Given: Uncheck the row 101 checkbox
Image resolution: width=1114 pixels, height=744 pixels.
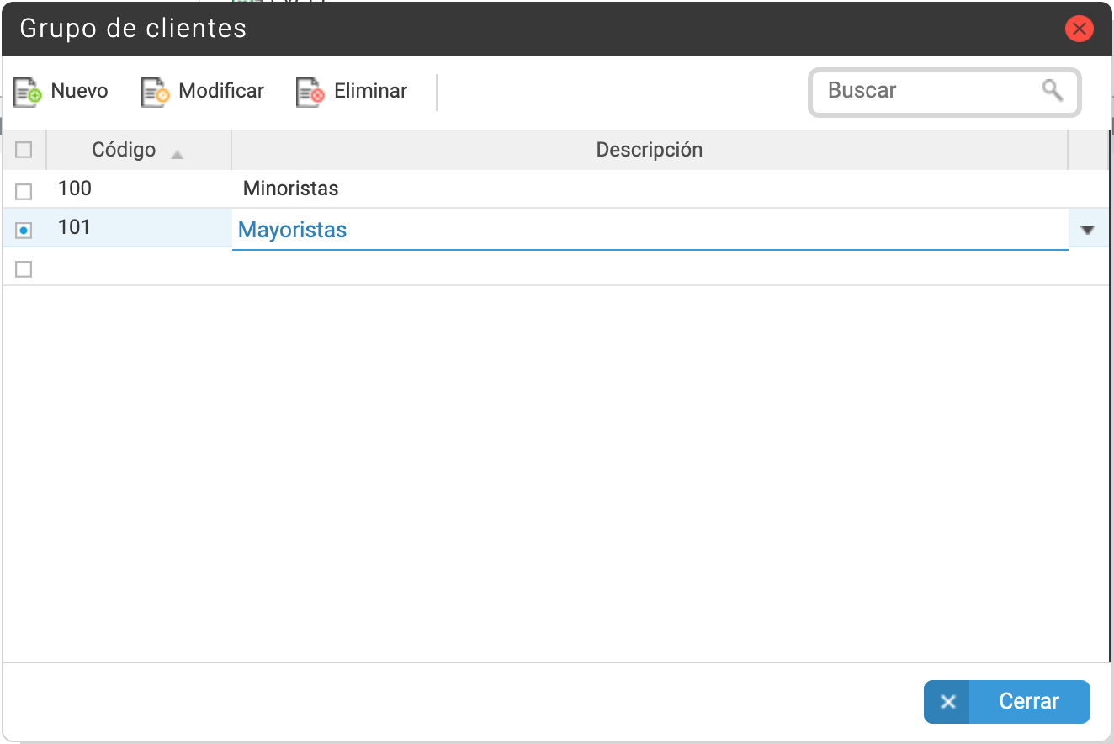Looking at the screenshot, I should click(24, 230).
